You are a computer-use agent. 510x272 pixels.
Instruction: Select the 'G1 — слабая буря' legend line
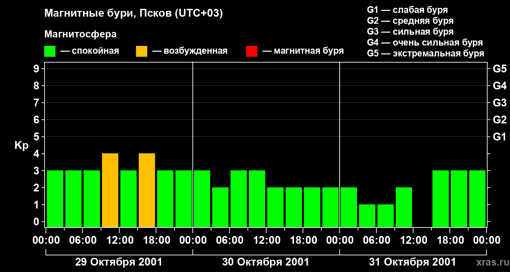pos(407,10)
